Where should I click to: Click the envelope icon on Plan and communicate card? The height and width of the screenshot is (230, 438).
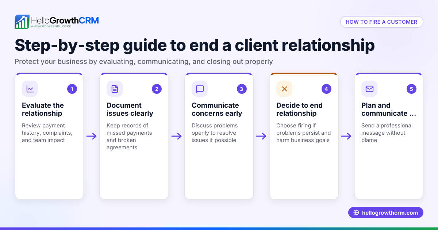coord(369,89)
